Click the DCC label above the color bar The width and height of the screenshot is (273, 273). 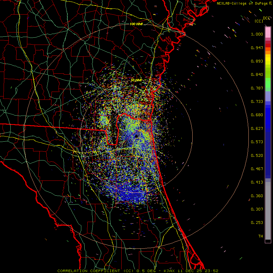(x=266, y=18)
